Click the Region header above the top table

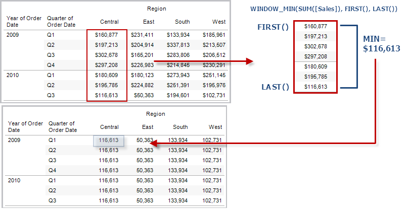point(156,9)
